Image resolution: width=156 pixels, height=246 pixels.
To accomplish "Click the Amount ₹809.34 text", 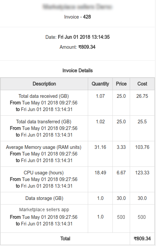I will click(78, 47).
